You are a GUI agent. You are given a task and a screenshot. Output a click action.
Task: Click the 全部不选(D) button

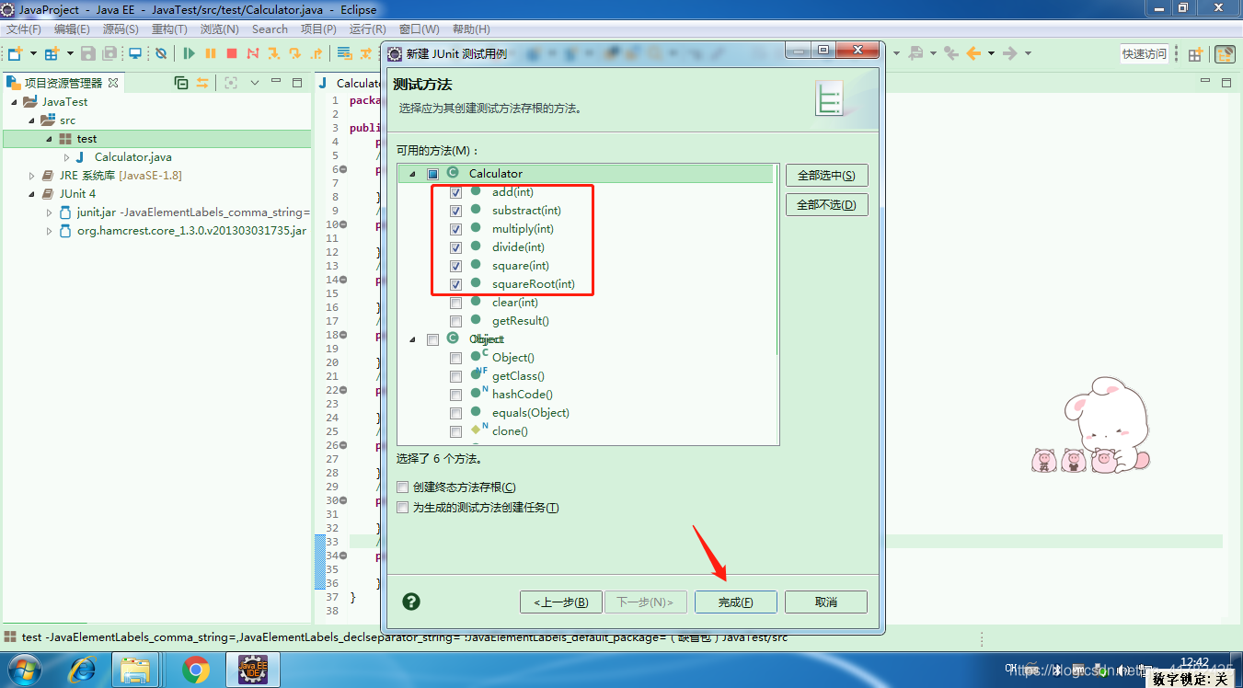pyautogui.click(x=826, y=204)
